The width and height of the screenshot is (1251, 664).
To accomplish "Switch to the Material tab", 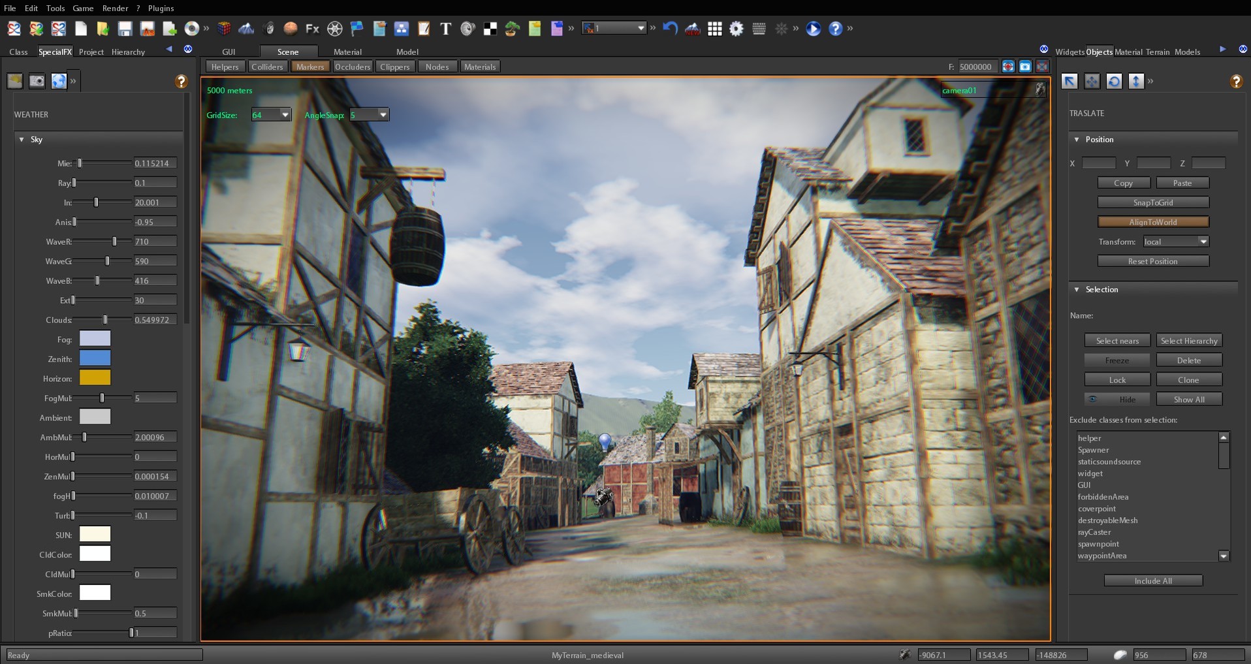I will click(347, 52).
